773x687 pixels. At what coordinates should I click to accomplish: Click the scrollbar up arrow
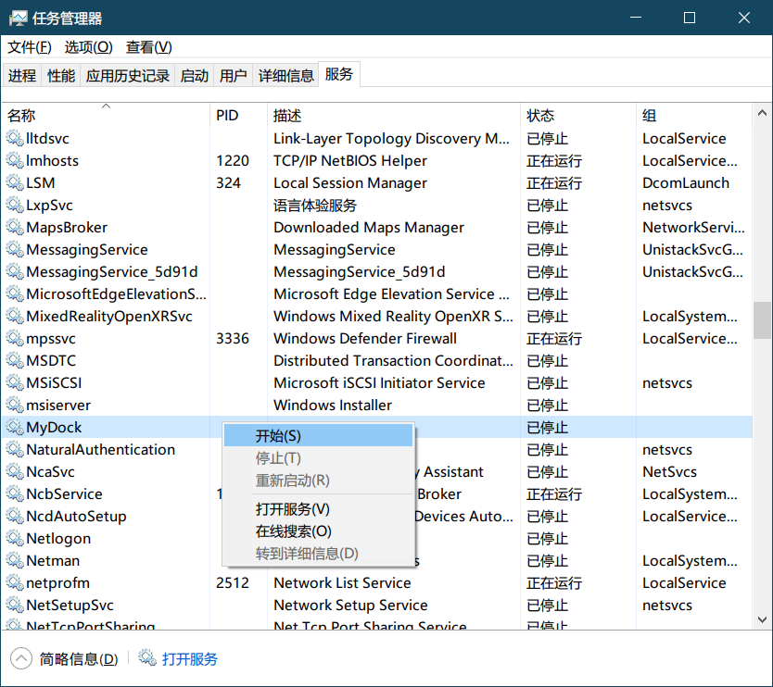762,113
